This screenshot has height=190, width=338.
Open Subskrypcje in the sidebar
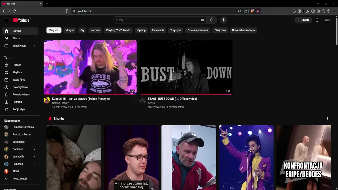coord(20,46)
